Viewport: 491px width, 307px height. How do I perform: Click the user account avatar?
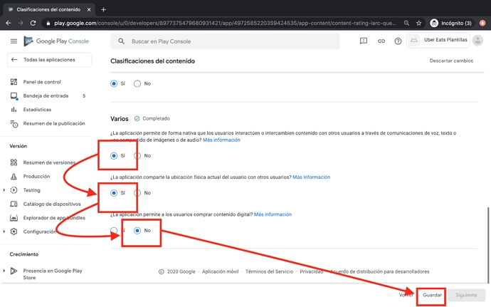pos(477,41)
